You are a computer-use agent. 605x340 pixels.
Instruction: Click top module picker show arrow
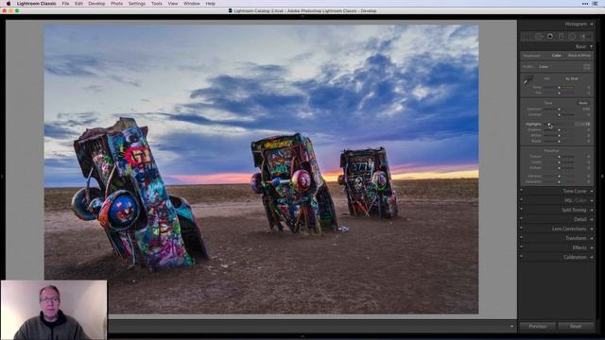302,16
